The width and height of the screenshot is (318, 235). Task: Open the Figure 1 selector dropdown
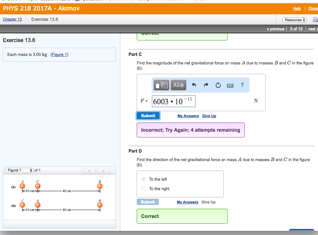[x=19, y=171]
